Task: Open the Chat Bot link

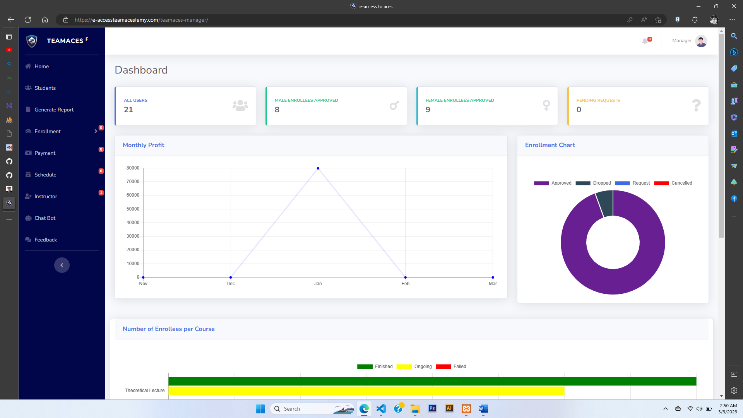Action: pos(45,218)
